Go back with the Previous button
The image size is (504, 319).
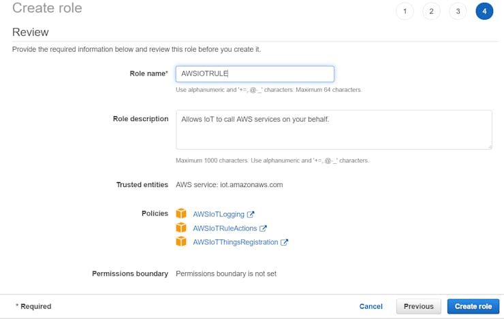click(x=418, y=307)
